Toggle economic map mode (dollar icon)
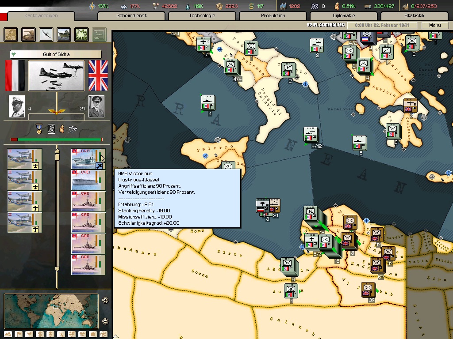Screen dimensions: 453x339 coord(40,334)
